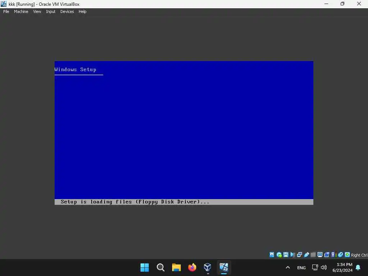Image resolution: width=368 pixels, height=276 pixels.
Task: Click the optical drive status icon
Action: pyautogui.click(x=279, y=255)
